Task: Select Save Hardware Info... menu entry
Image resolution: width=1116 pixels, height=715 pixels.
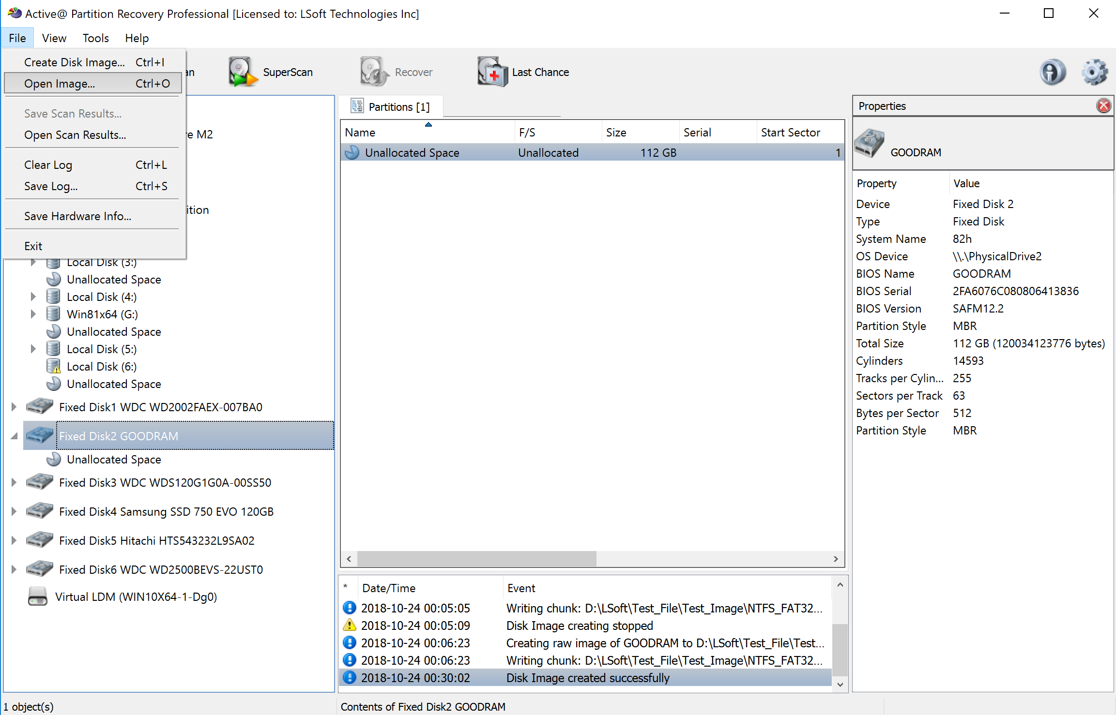Action: coord(77,216)
